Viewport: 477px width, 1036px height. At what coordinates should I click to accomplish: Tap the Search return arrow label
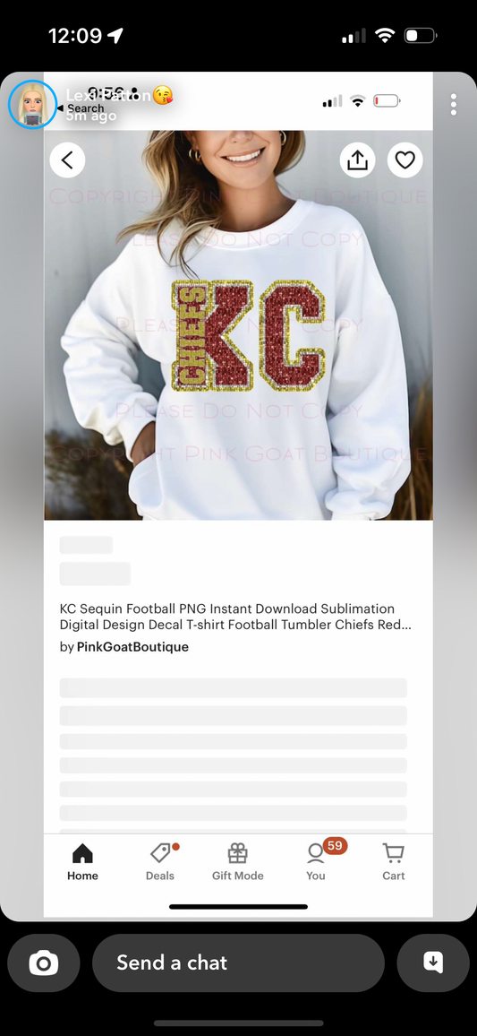81,108
